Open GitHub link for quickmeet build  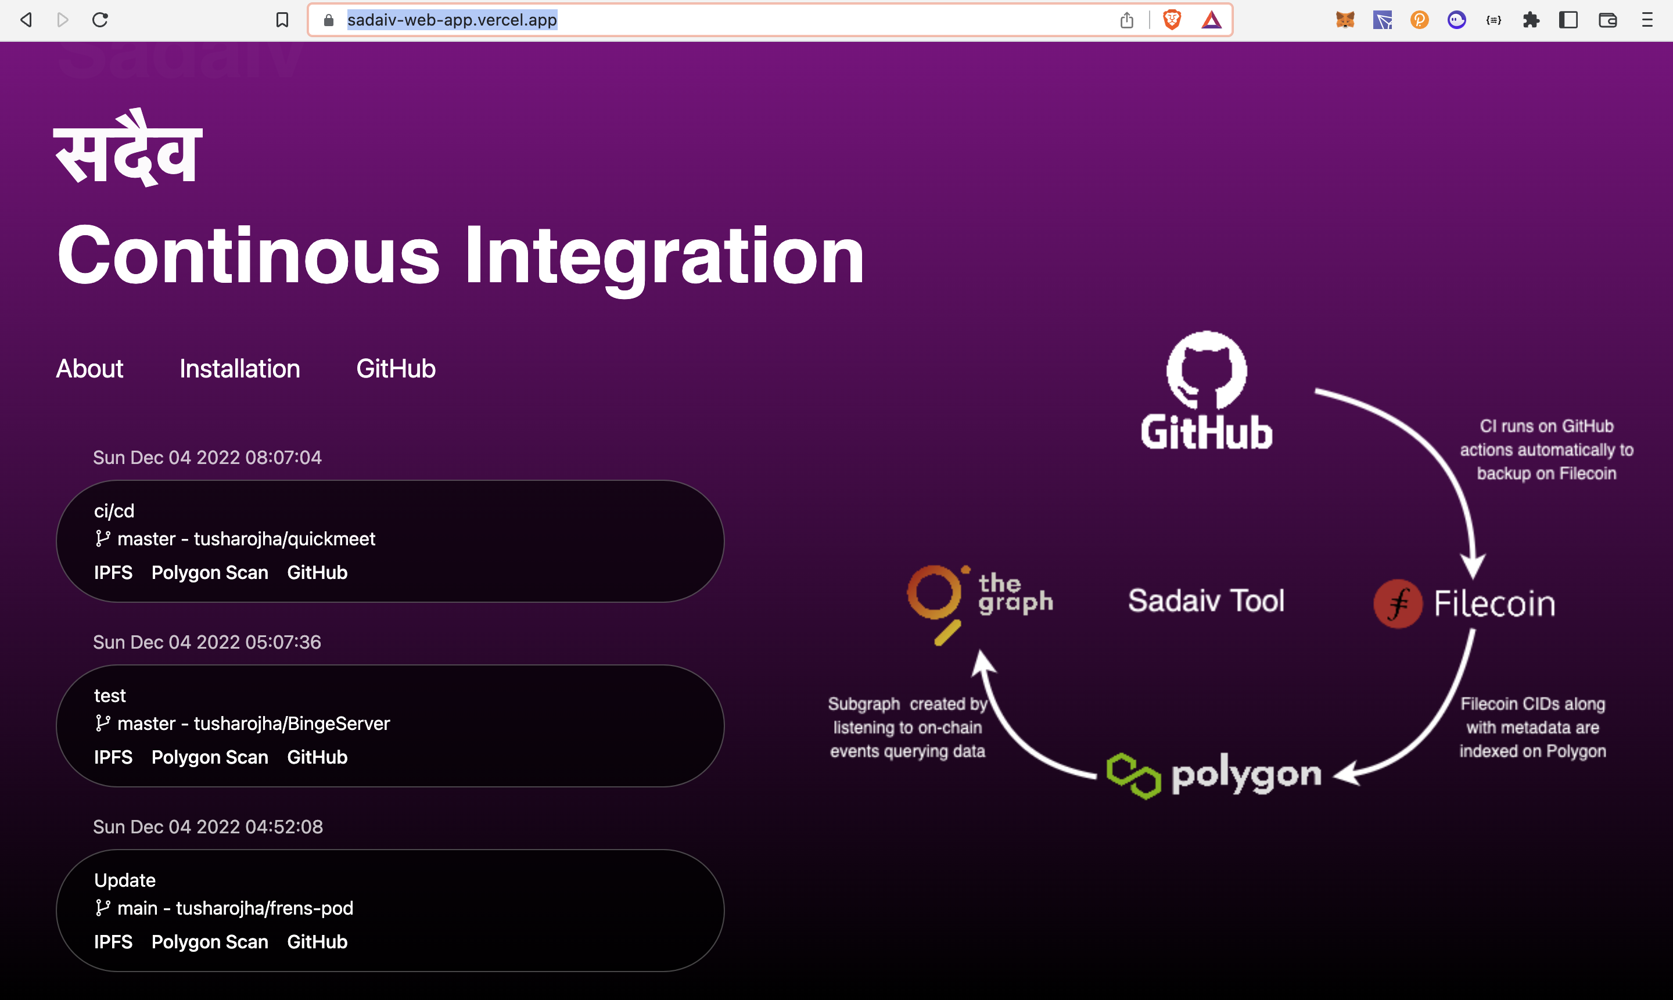tap(318, 572)
